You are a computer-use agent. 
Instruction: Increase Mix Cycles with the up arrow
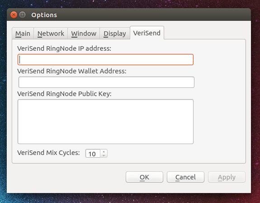click(x=104, y=151)
